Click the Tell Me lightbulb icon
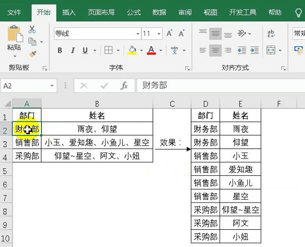 click(298, 12)
